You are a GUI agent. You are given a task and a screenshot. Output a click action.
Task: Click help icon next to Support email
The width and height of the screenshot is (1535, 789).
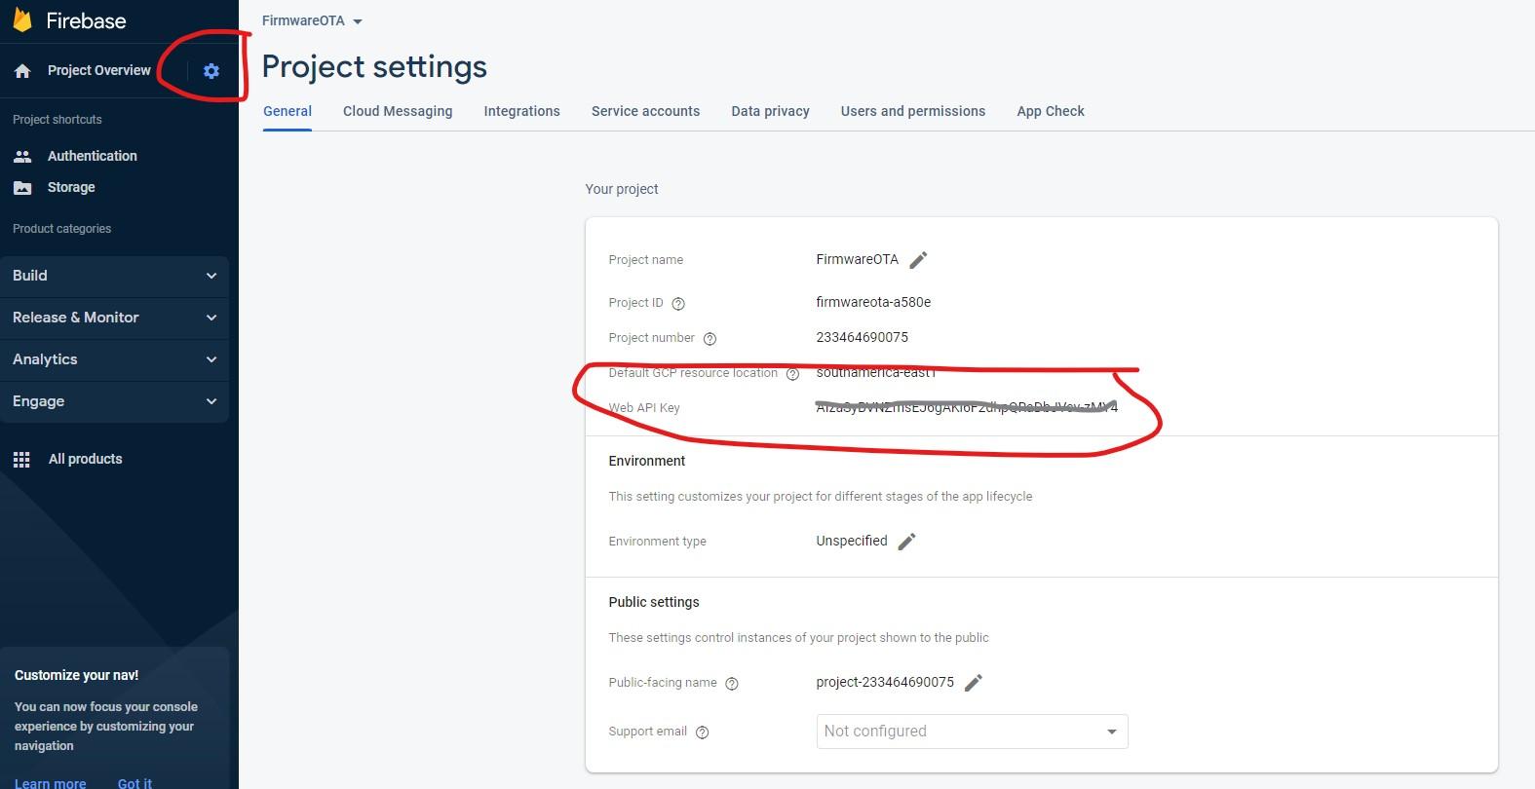point(702,733)
